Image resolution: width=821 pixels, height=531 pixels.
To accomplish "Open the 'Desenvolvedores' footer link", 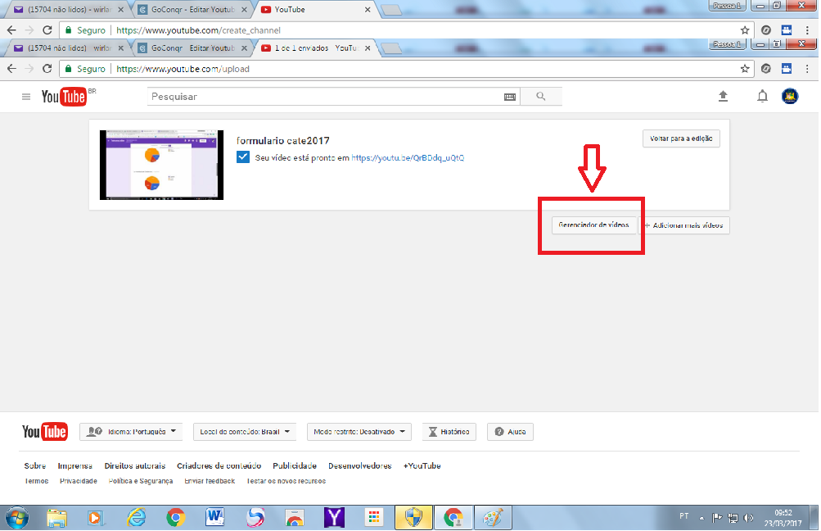I will tap(359, 466).
